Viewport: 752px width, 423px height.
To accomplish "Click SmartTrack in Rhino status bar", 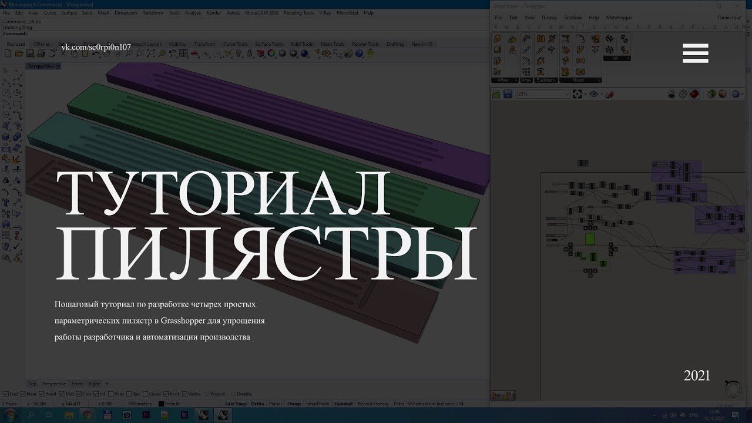I will tap(317, 404).
